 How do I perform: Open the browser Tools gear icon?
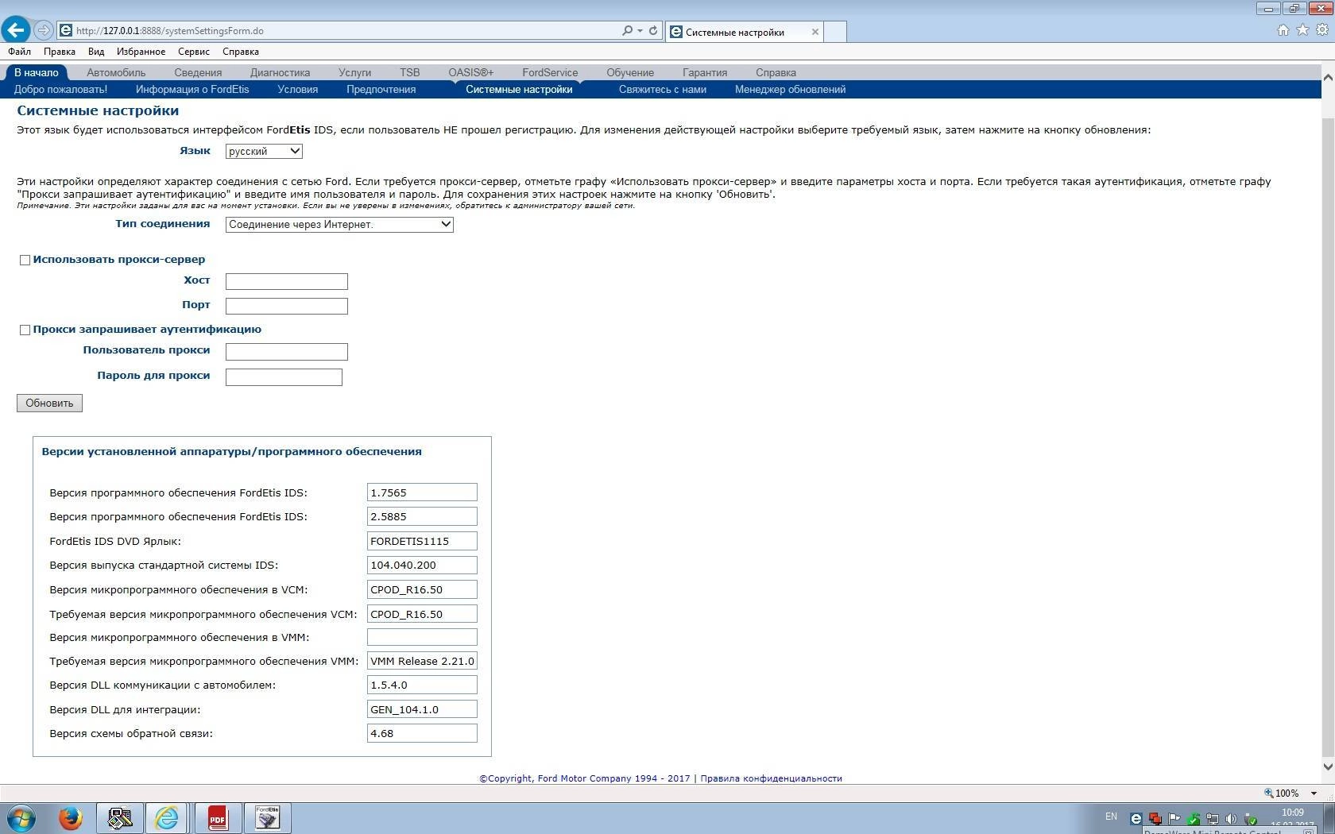point(1322,30)
